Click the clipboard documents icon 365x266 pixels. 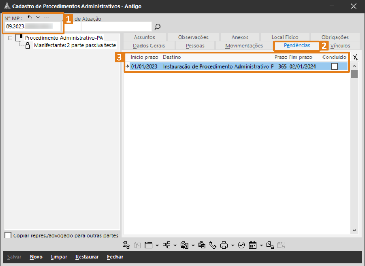[x=202, y=245]
